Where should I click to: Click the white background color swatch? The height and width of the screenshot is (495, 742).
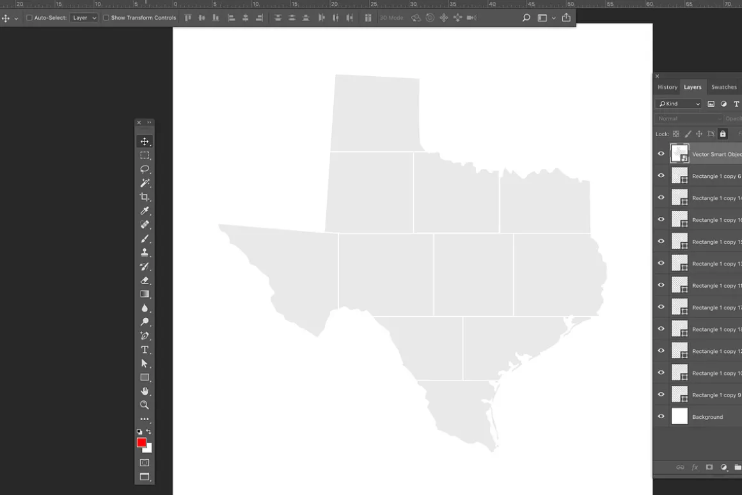(148, 448)
